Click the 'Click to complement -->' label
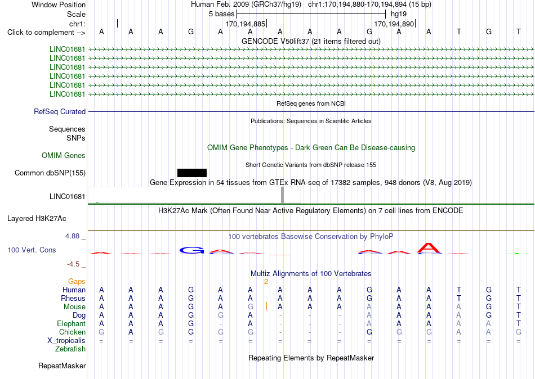 pyautogui.click(x=46, y=33)
